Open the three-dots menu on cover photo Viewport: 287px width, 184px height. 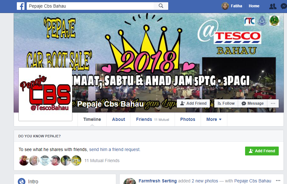click(273, 103)
